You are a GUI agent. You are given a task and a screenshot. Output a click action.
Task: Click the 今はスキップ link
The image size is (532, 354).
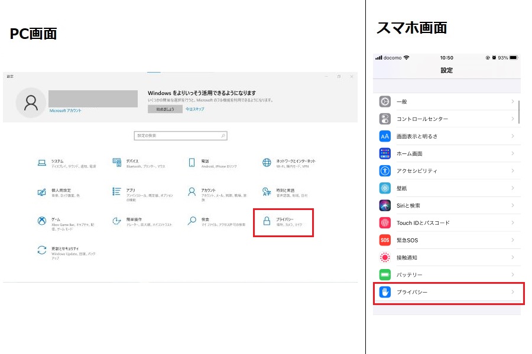195,109
